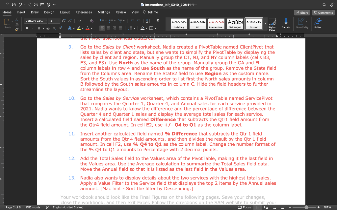This screenshot has width=337, height=210.
Task: Click the Home icon in title bar
Action: (x=8, y=5)
